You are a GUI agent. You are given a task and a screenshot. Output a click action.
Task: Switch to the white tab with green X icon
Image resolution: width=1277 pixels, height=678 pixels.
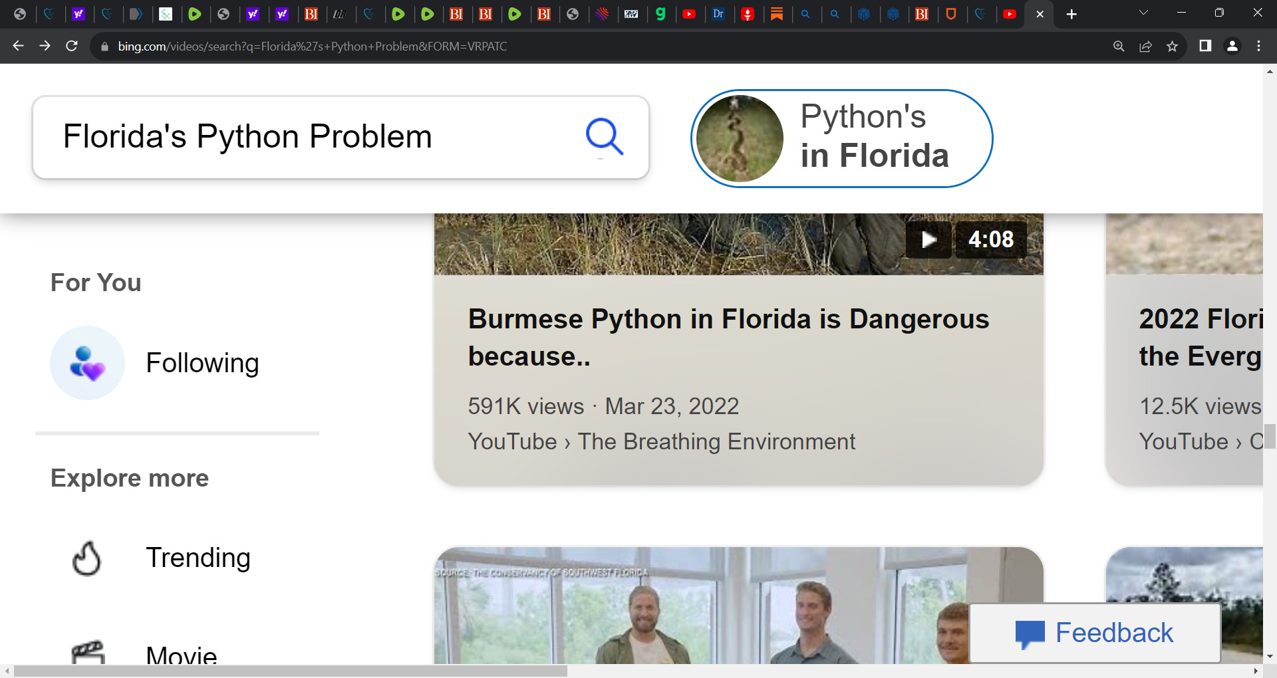(166, 14)
